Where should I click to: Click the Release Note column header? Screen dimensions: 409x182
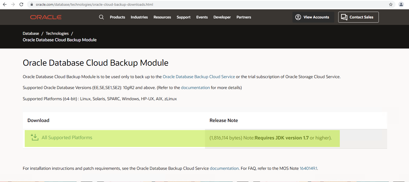click(x=224, y=120)
